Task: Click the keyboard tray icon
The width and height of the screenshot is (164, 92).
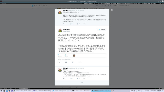Action: tap(132, 91)
